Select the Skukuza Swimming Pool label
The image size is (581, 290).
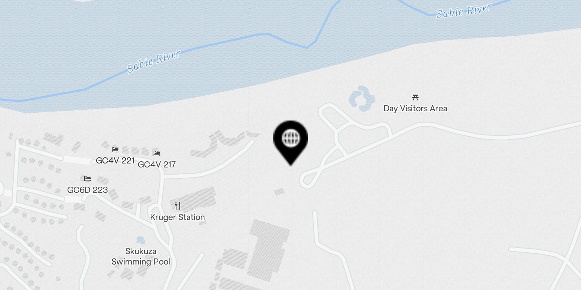(141, 256)
